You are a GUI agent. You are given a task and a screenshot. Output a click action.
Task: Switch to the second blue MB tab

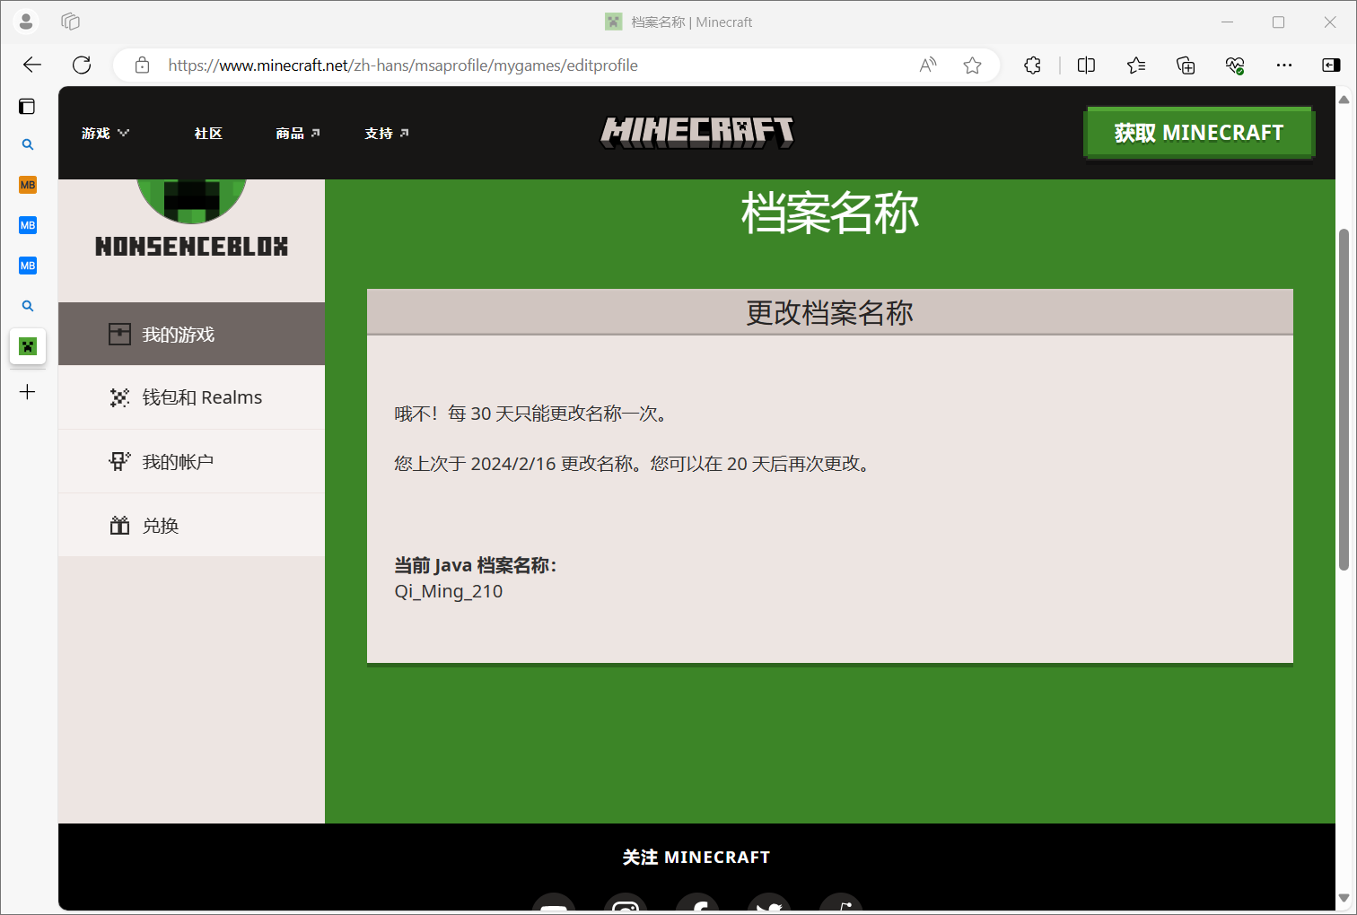point(28,266)
